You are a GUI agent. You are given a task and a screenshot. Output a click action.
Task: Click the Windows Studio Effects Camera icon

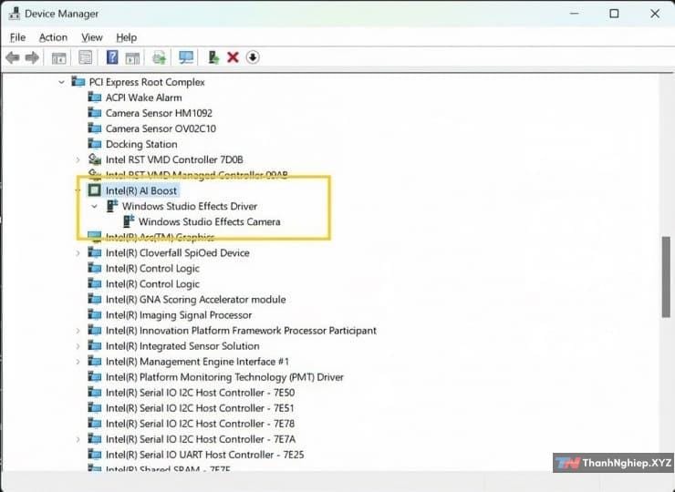[x=129, y=221]
